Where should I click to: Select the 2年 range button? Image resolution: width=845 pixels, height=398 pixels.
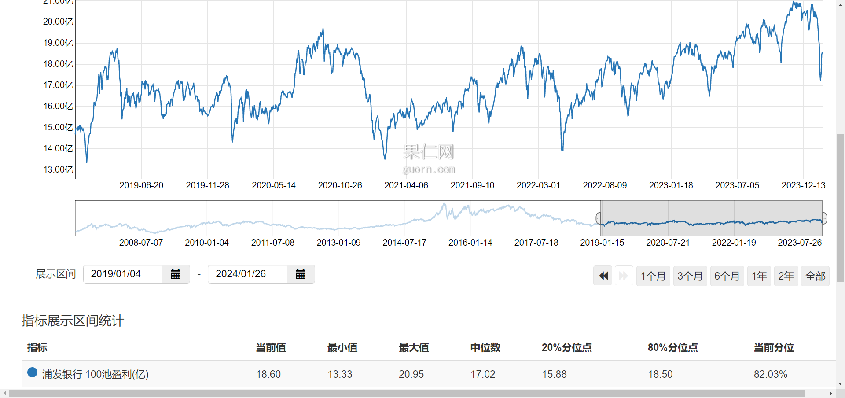(x=786, y=276)
